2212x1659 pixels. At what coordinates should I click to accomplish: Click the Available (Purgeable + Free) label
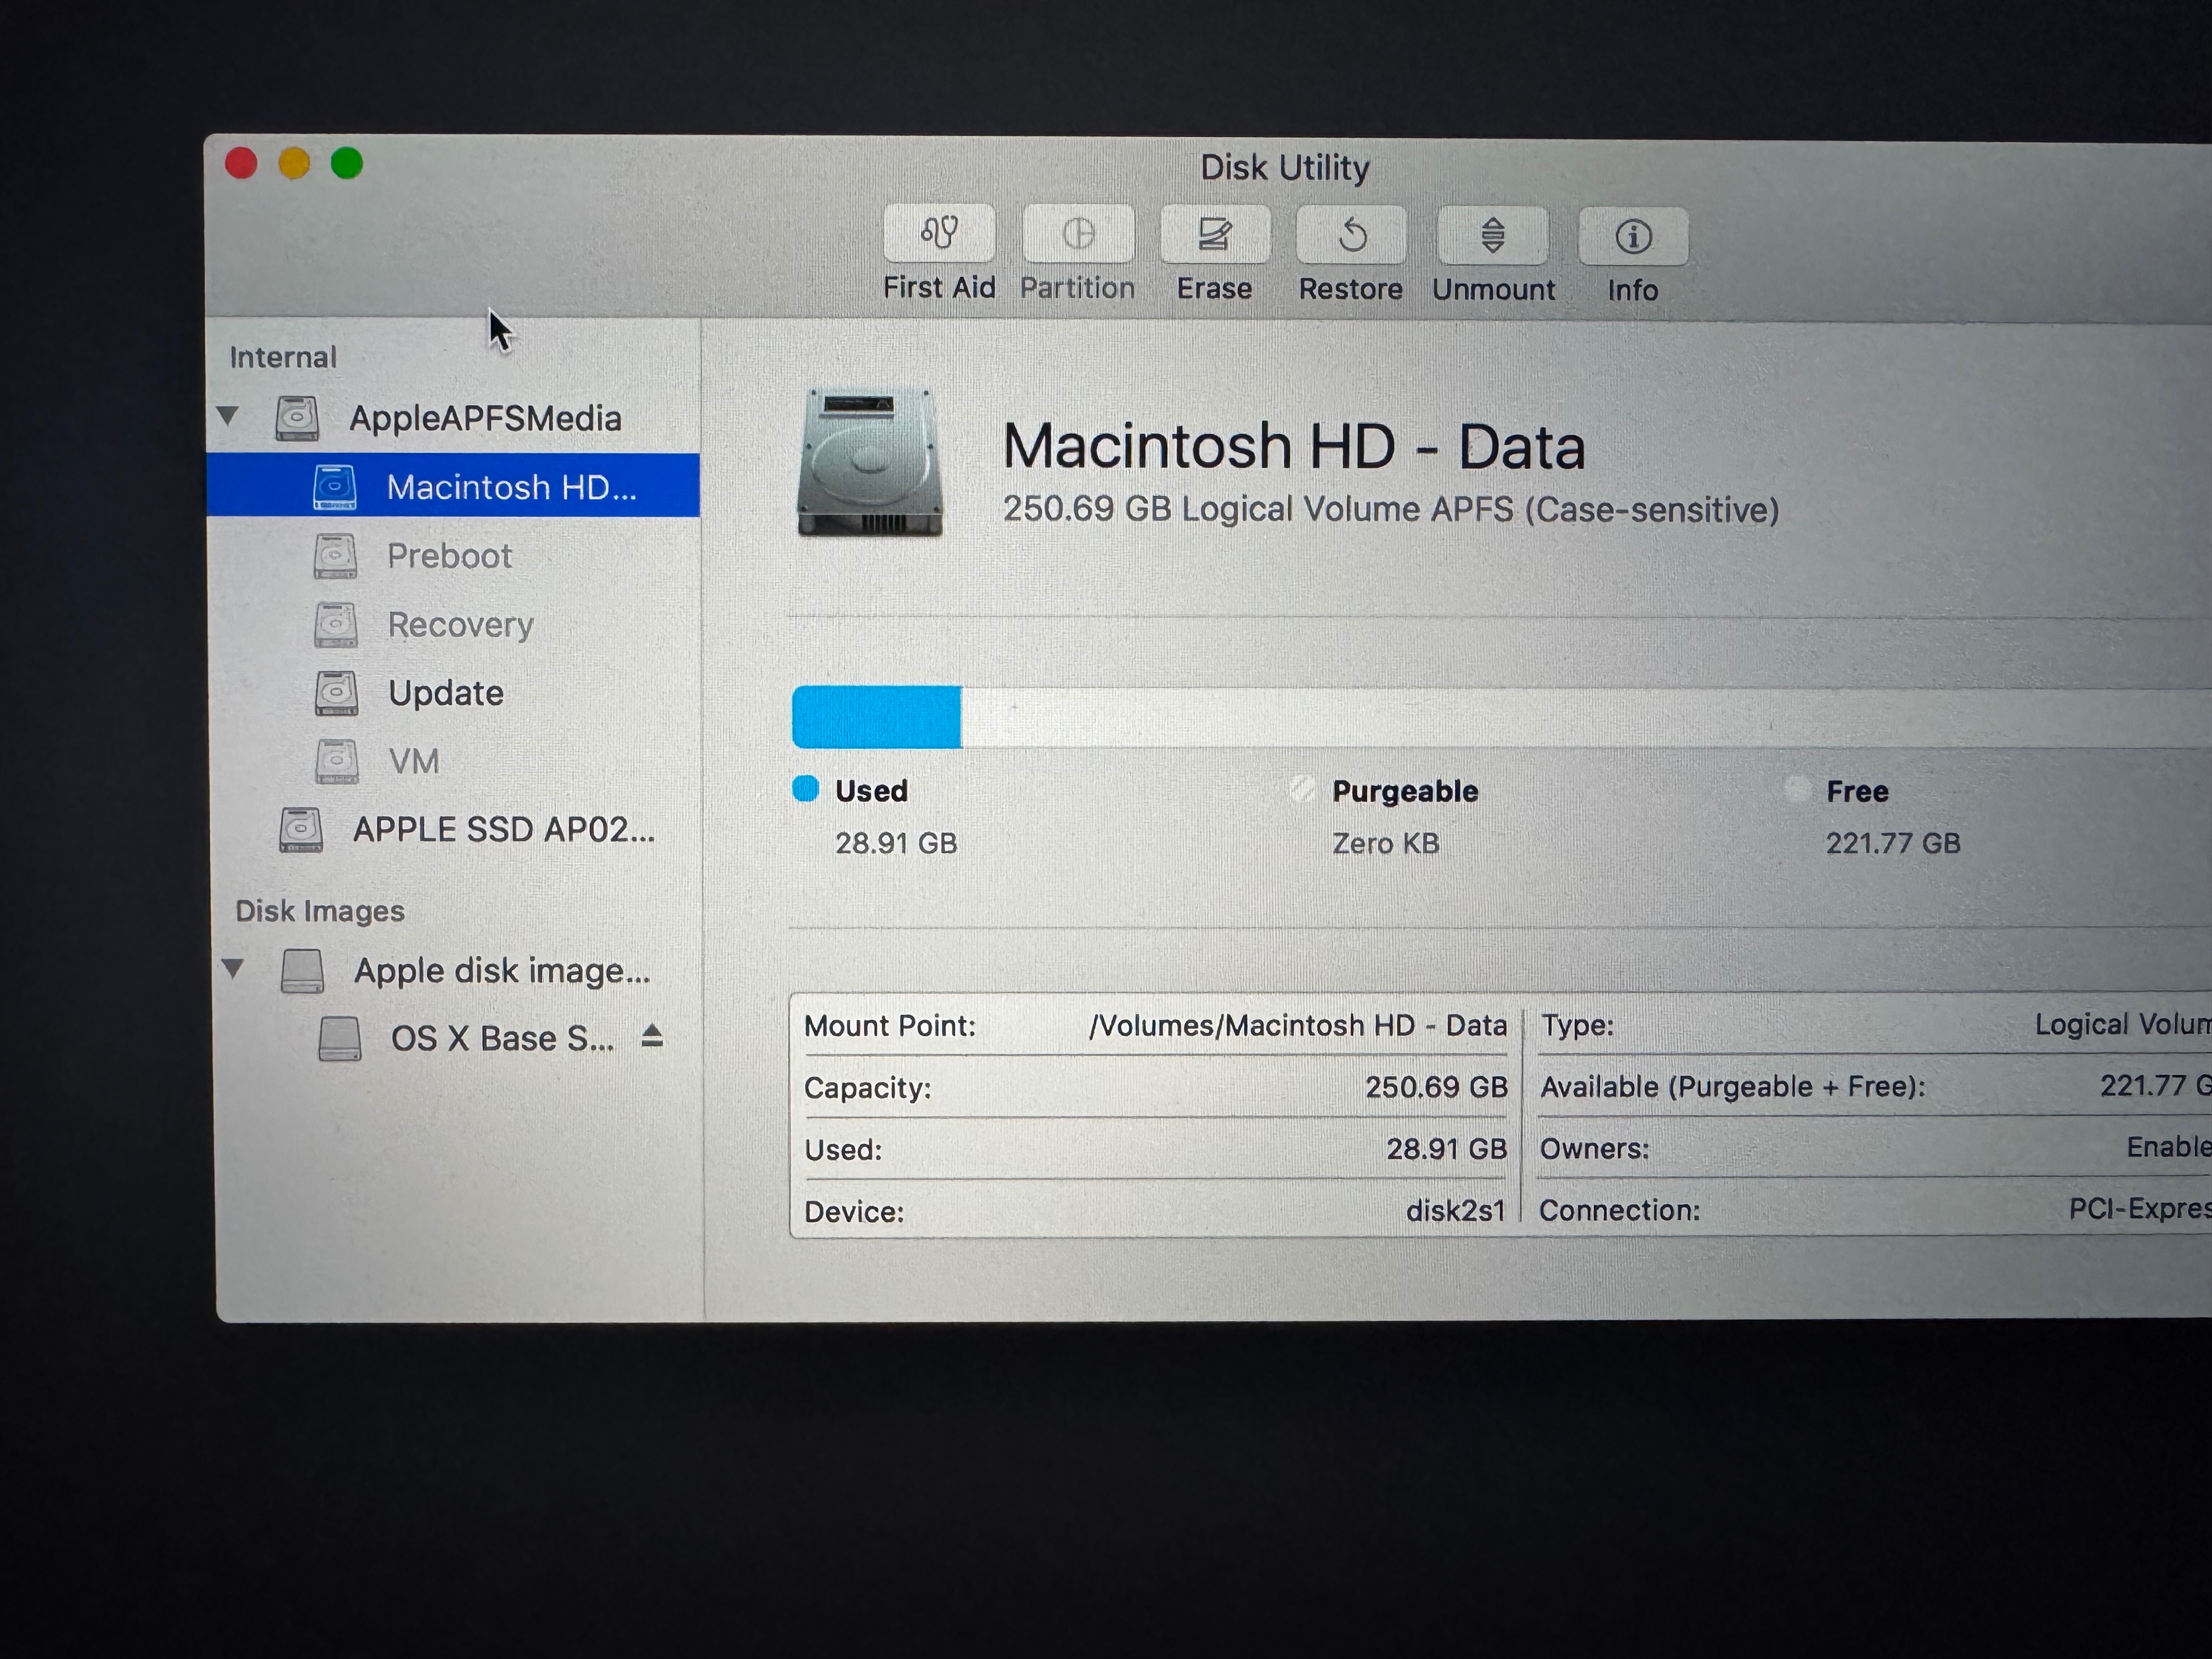tap(1733, 1087)
